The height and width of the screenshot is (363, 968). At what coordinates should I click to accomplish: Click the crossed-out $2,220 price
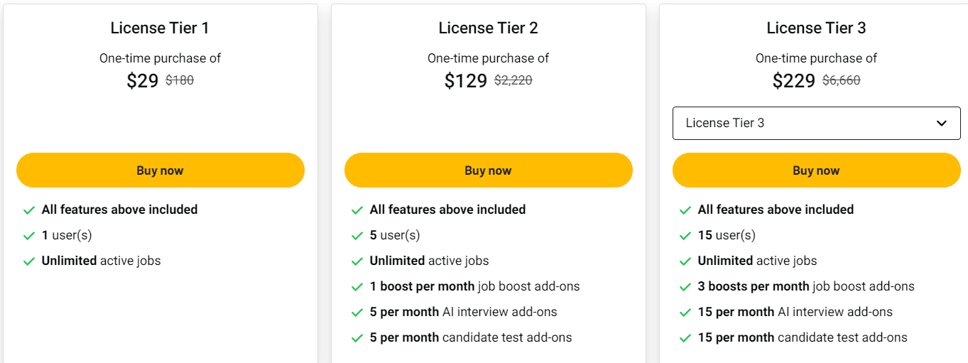513,81
